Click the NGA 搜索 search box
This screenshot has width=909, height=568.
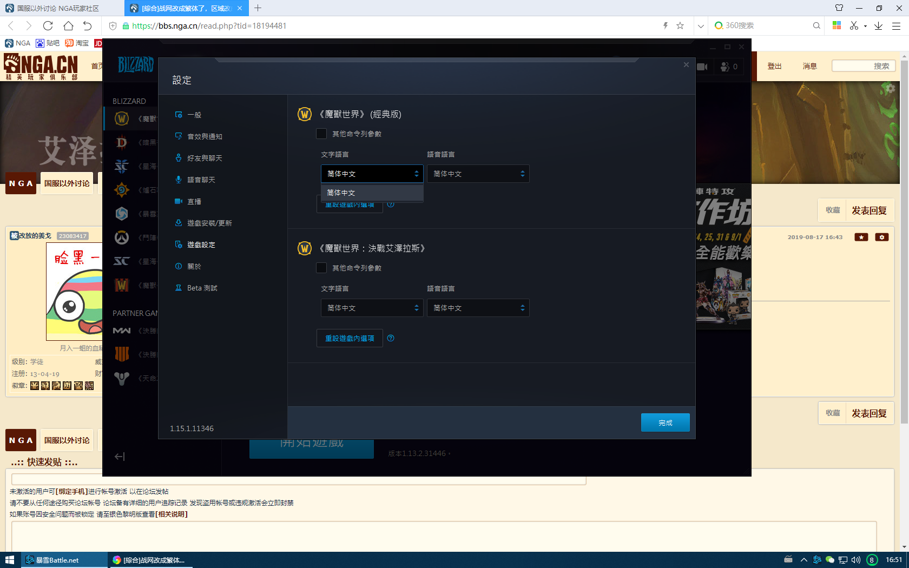[864, 66]
